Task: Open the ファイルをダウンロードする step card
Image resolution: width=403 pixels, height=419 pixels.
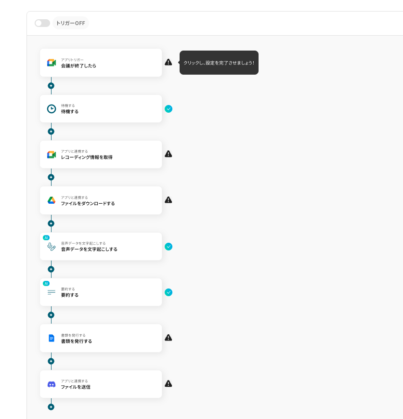Action: (101, 200)
